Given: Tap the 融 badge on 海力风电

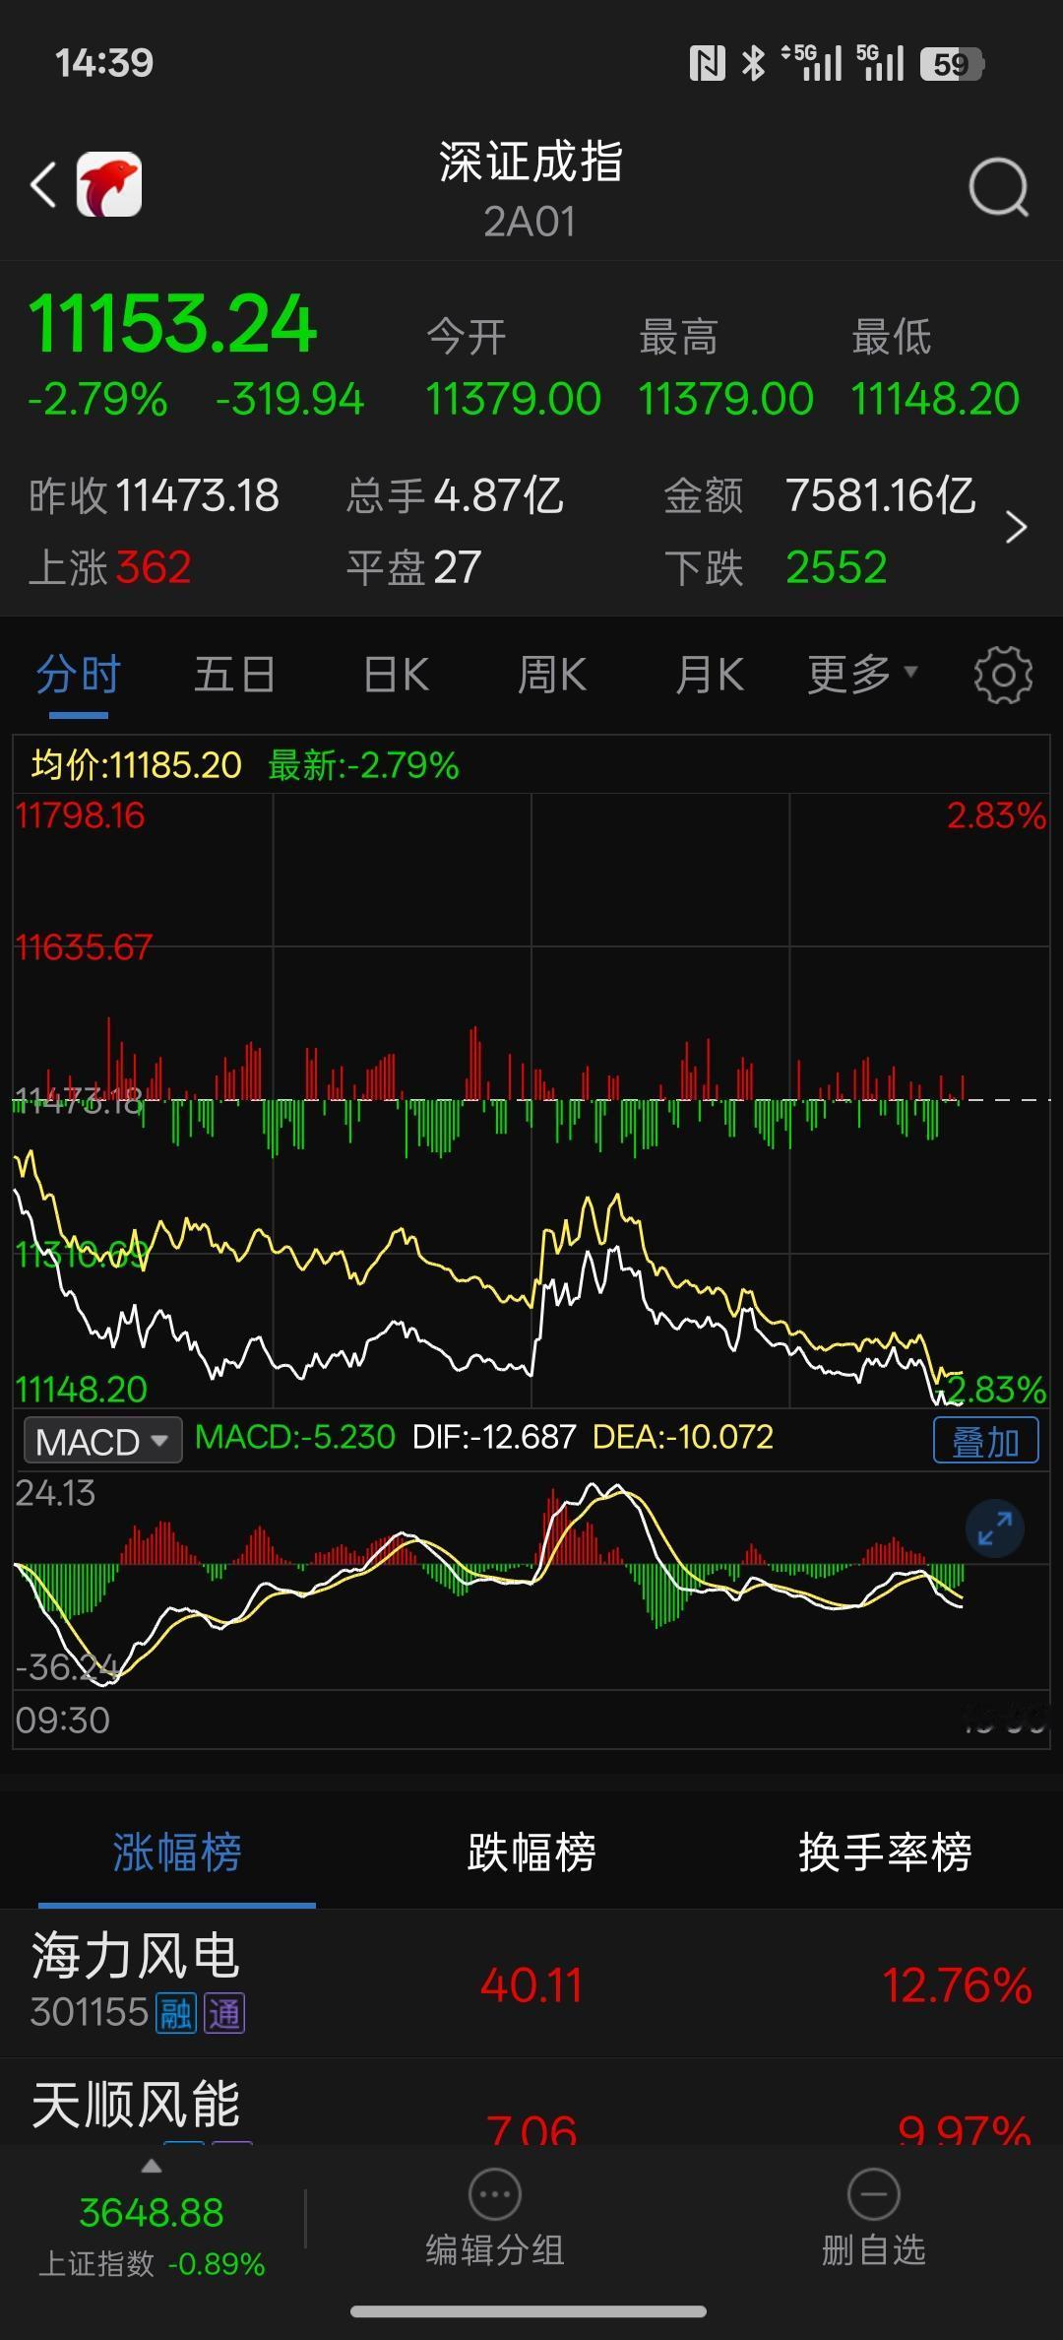Looking at the screenshot, I should pyautogui.click(x=176, y=2014).
